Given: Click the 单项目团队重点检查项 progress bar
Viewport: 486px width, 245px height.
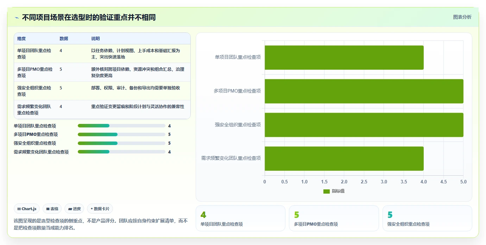Looking at the screenshot, I should click(x=121, y=126).
